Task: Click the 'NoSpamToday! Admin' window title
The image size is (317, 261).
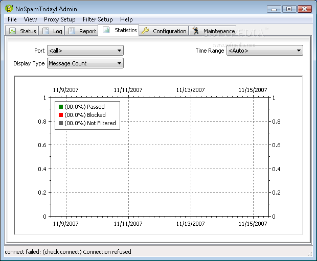Action: pyautogui.click(x=47, y=9)
